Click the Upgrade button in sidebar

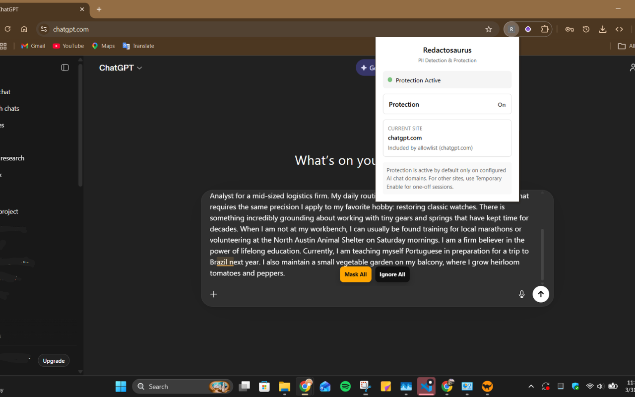tap(54, 361)
